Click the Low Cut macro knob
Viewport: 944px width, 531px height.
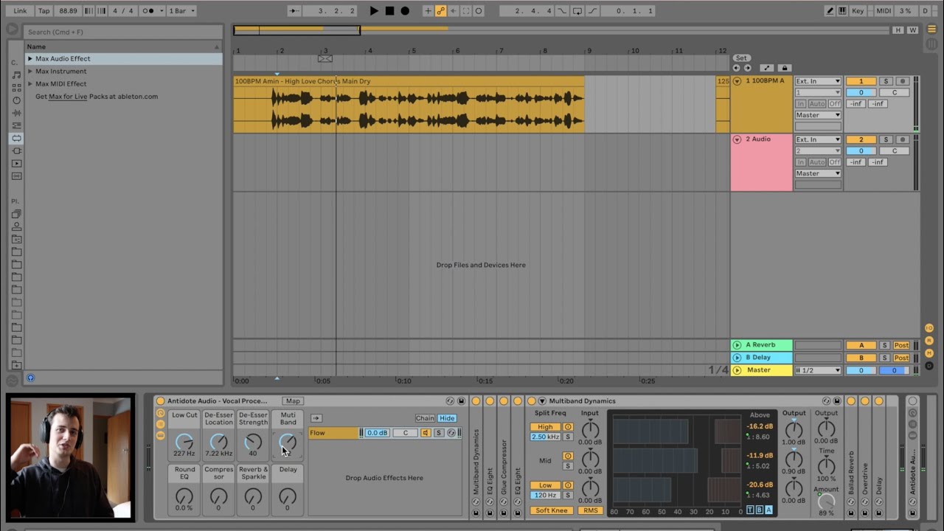click(184, 442)
